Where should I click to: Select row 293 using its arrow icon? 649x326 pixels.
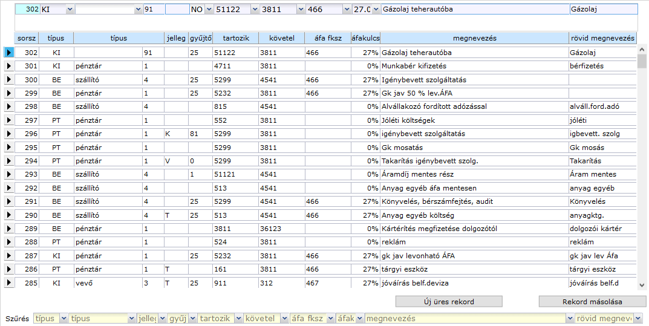click(9, 174)
